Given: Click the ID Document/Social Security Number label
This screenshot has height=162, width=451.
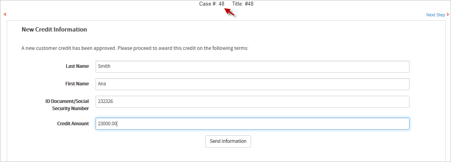Looking at the screenshot, I should click(67, 105).
